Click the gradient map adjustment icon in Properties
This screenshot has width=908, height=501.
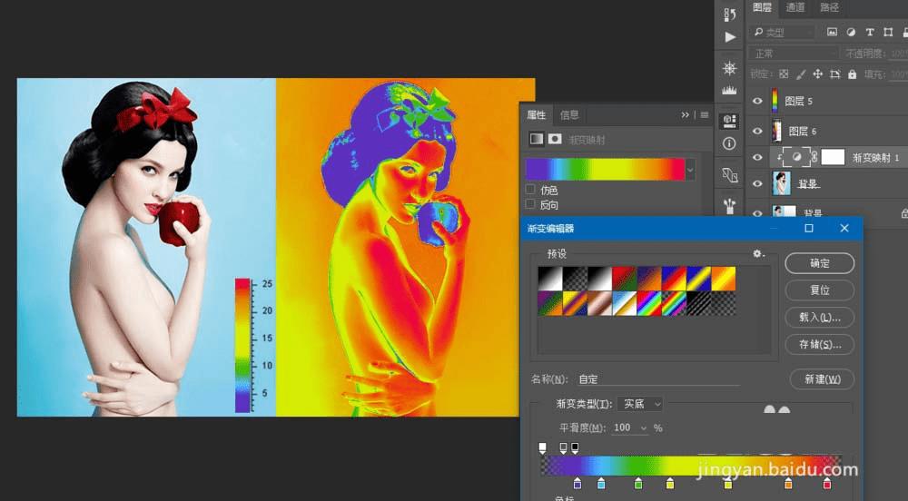[x=537, y=139]
